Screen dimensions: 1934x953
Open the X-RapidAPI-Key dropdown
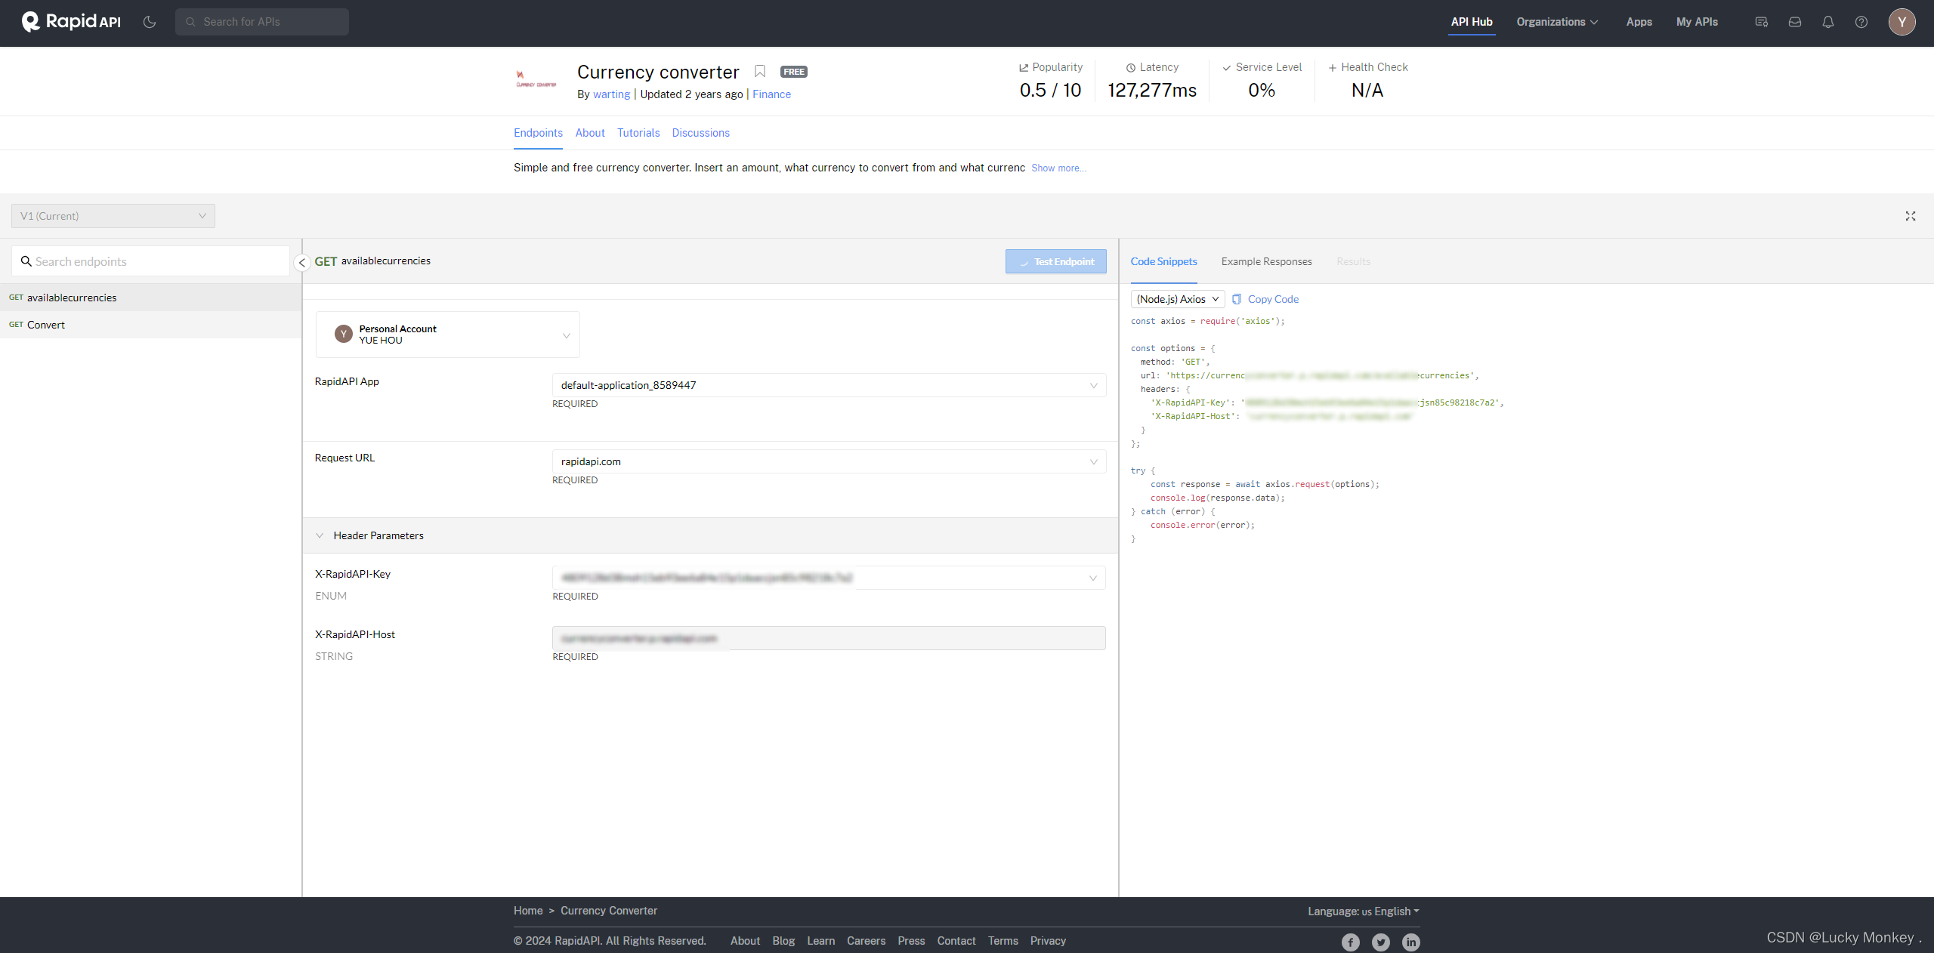[x=829, y=578]
